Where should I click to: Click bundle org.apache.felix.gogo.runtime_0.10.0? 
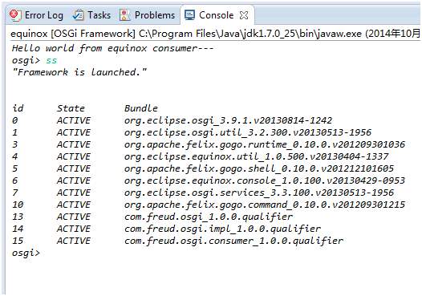[x=264, y=144]
